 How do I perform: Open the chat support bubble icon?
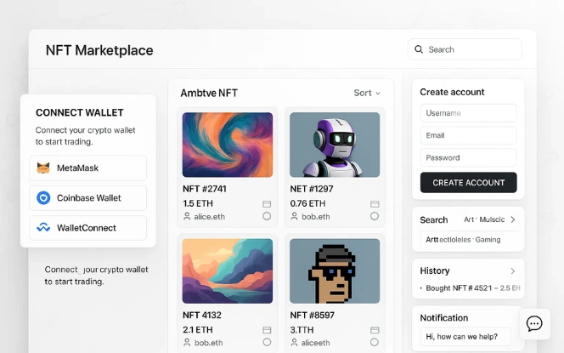(534, 323)
